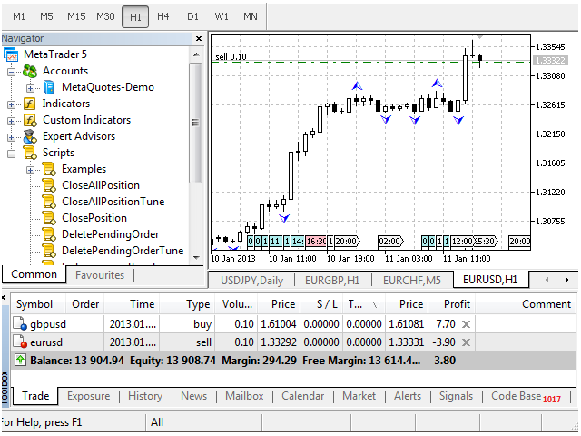Viewport: 581px width, 436px height.
Task: Click the MetaQuotes-Demo server icon
Action: click(x=49, y=87)
